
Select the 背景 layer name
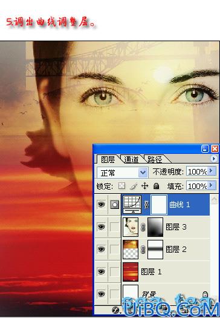[x=149, y=294]
